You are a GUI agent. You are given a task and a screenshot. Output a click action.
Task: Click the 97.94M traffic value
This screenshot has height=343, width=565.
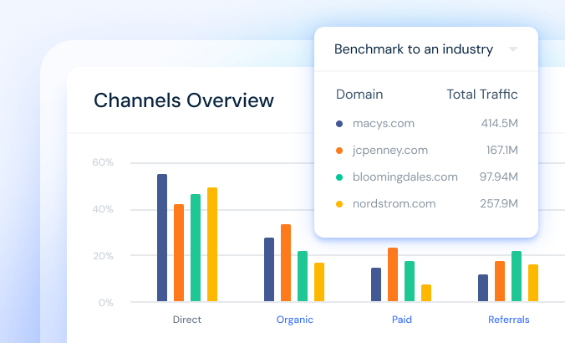(499, 177)
